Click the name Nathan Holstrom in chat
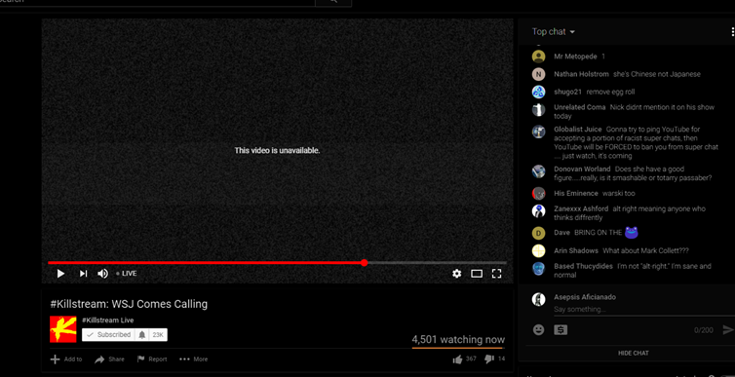Image resolution: width=735 pixels, height=377 pixels. click(x=581, y=74)
